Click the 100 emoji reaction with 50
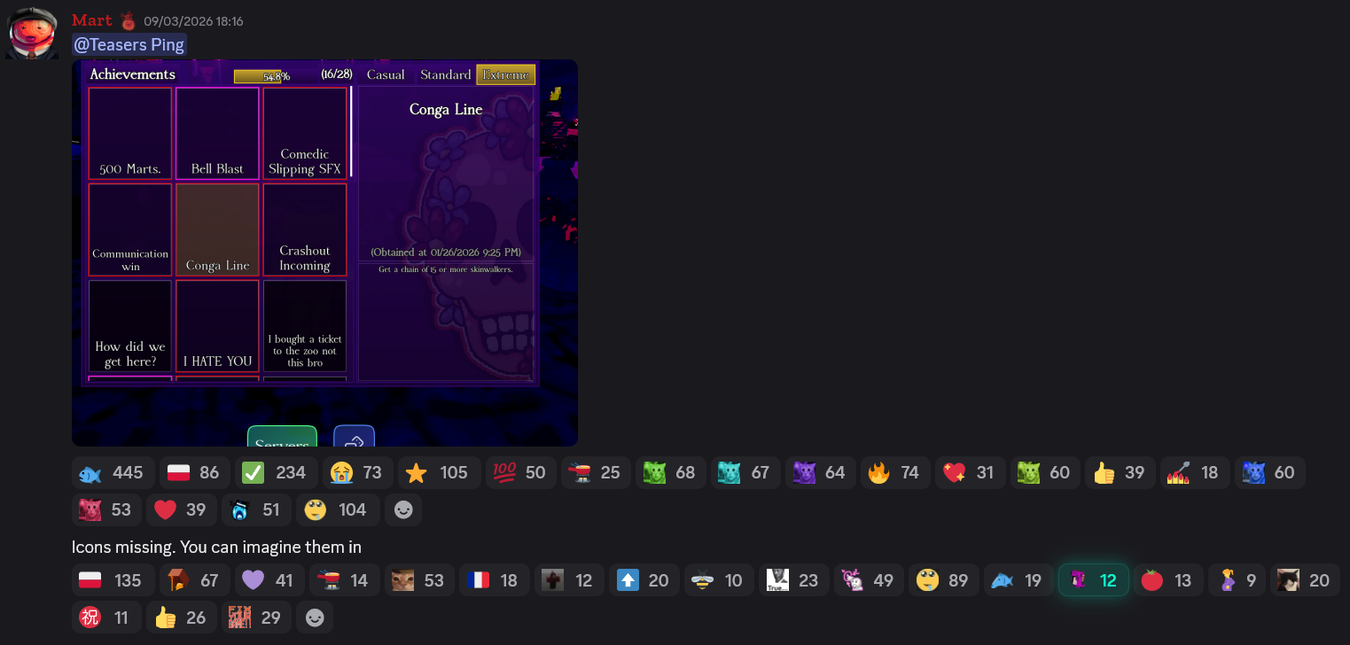Image resolution: width=1350 pixels, height=645 pixels. click(521, 472)
